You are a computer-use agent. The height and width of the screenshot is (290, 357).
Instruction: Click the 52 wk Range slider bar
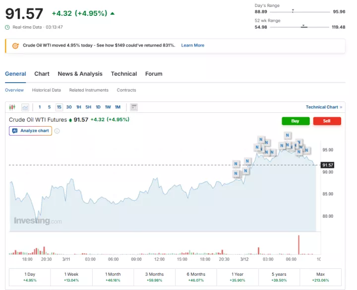300,27
